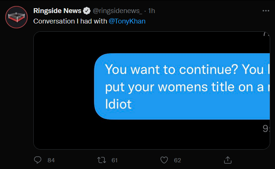Open the tweet via the 1h timestamp
Viewport: 275px width, 169px height.
[x=152, y=11]
